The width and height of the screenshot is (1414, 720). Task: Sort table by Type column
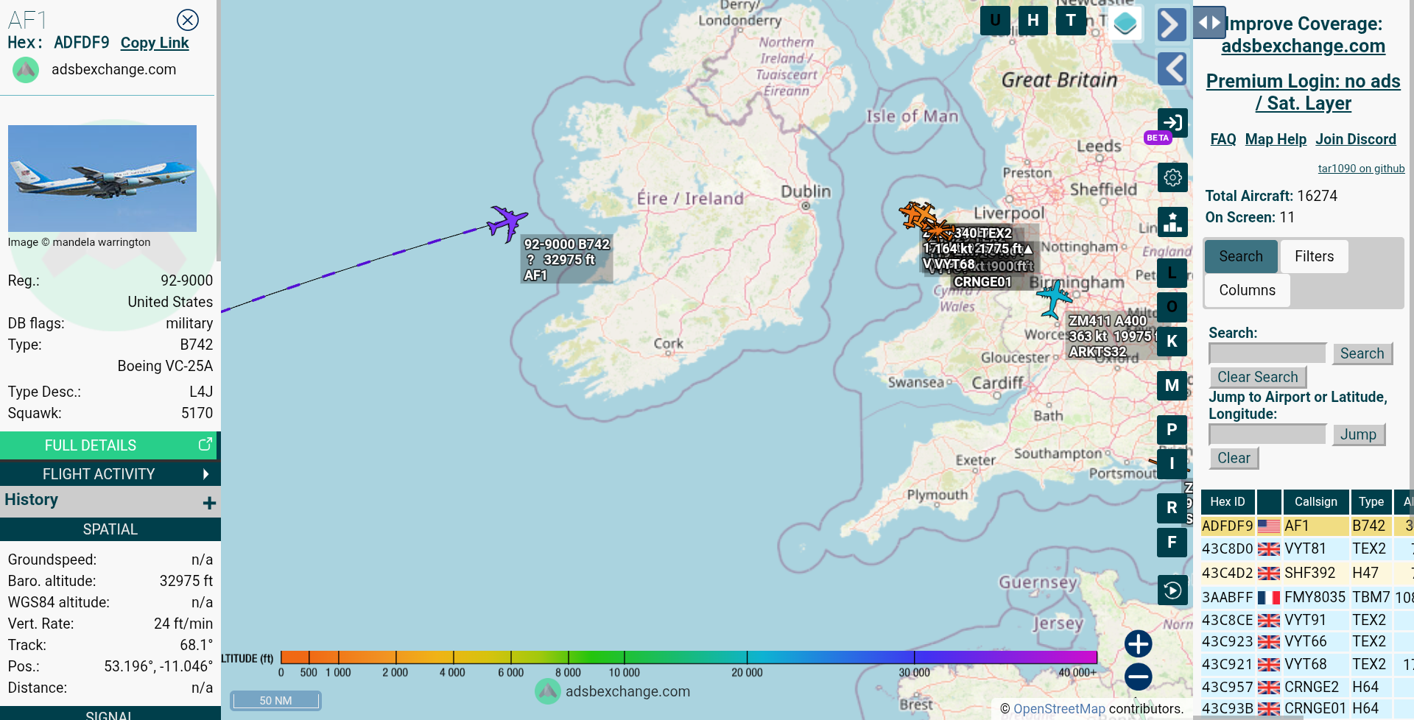pyautogui.click(x=1371, y=501)
